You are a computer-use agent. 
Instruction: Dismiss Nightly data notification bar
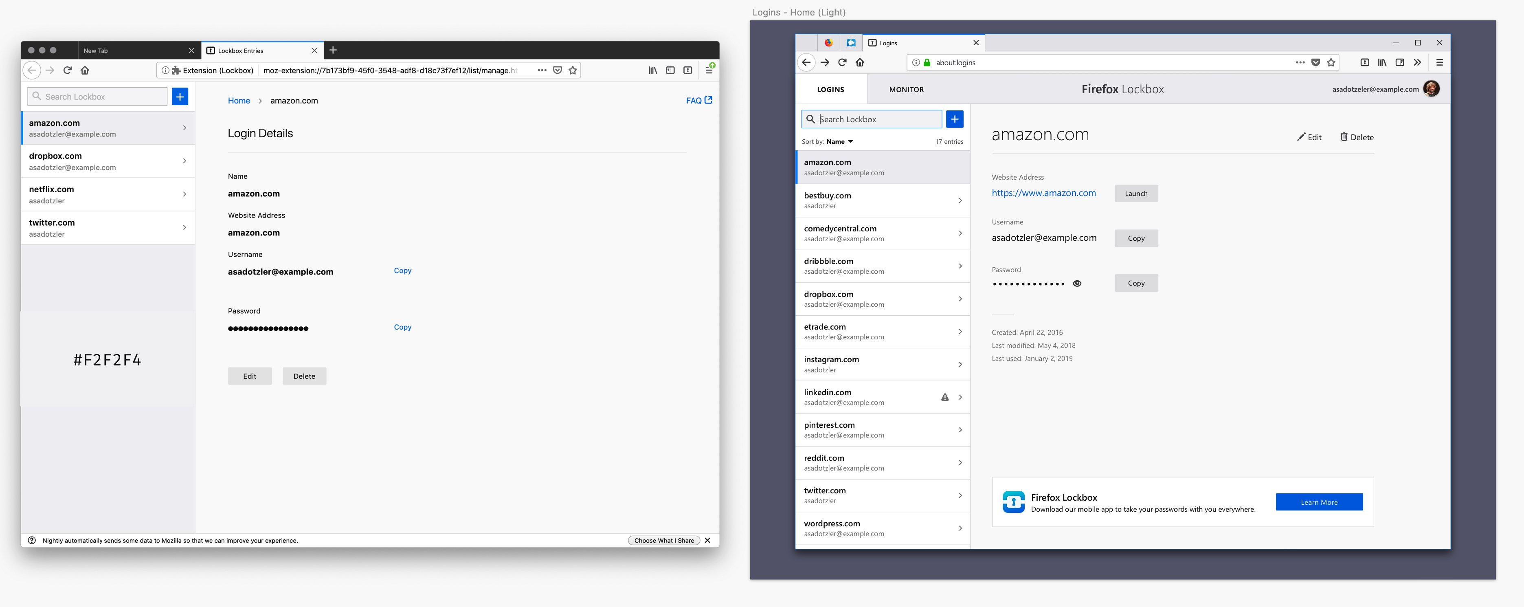pos(707,540)
